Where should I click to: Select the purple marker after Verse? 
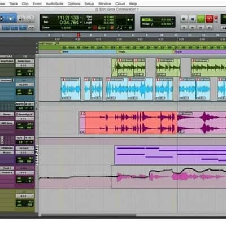(x=178, y=51)
